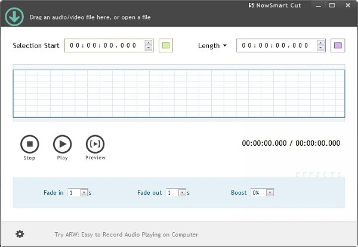Open the Boost percentage dropdown

(x=270, y=193)
